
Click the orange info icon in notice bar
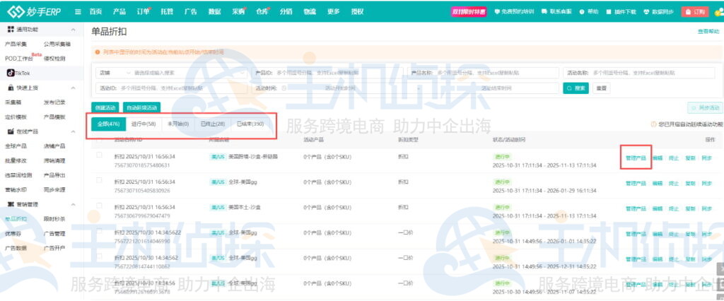(x=98, y=52)
